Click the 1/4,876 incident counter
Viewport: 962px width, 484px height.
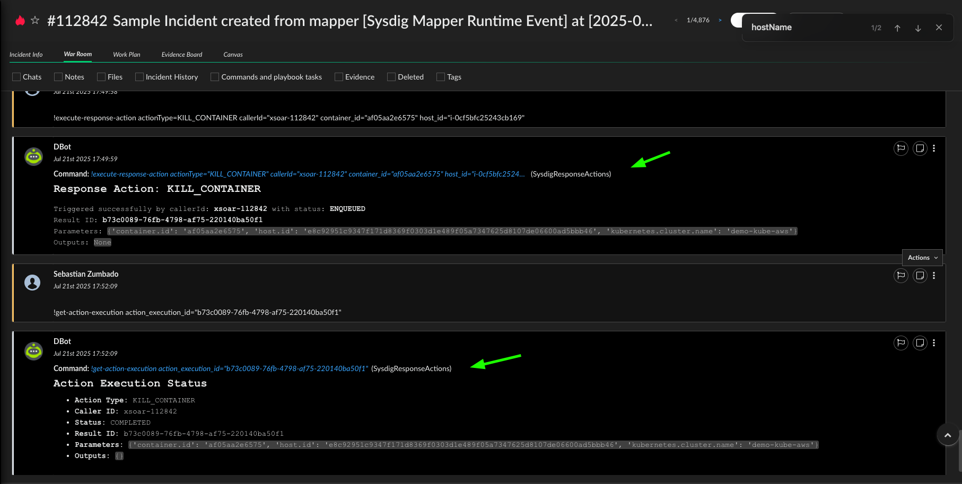(x=698, y=20)
